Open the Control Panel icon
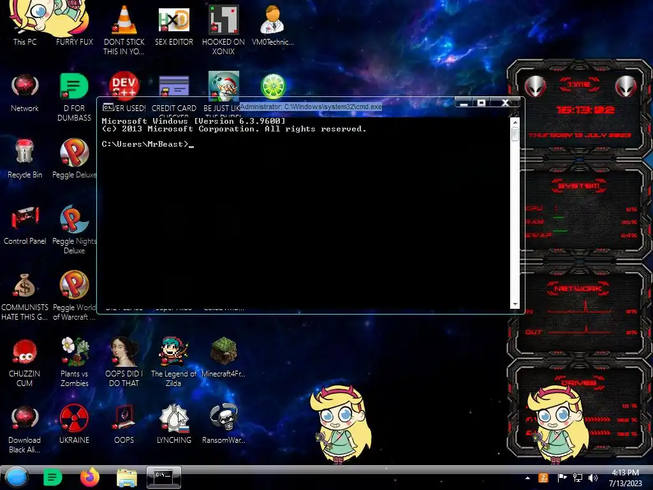Screen dimensions: 653x490 (25, 225)
